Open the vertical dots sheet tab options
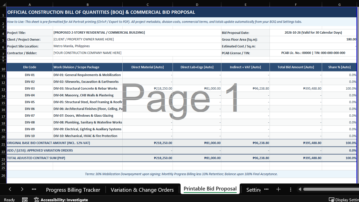Screen dimensions: 359x202 point(291,189)
